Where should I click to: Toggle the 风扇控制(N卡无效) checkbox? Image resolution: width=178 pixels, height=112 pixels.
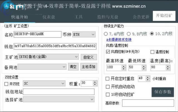[108, 52]
